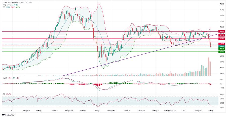The height and width of the screenshot is (118, 226).
Task: Click the small white marker near Tháng Tám
Action: pyautogui.click(x=110, y=42)
